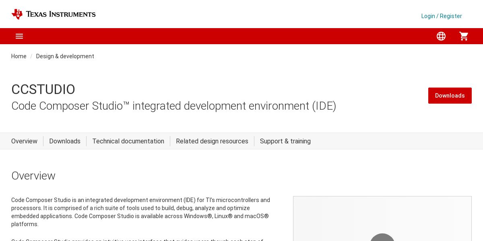Click the red Downloads button
The height and width of the screenshot is (241, 483).
pos(450,96)
